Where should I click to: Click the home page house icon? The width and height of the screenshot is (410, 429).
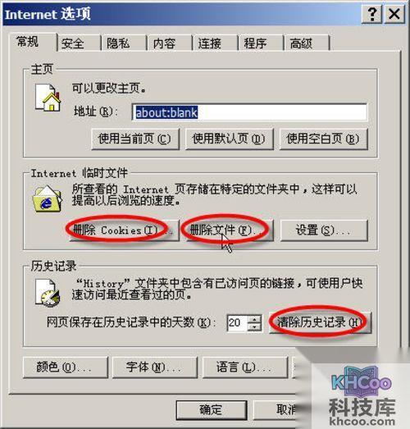click(48, 98)
